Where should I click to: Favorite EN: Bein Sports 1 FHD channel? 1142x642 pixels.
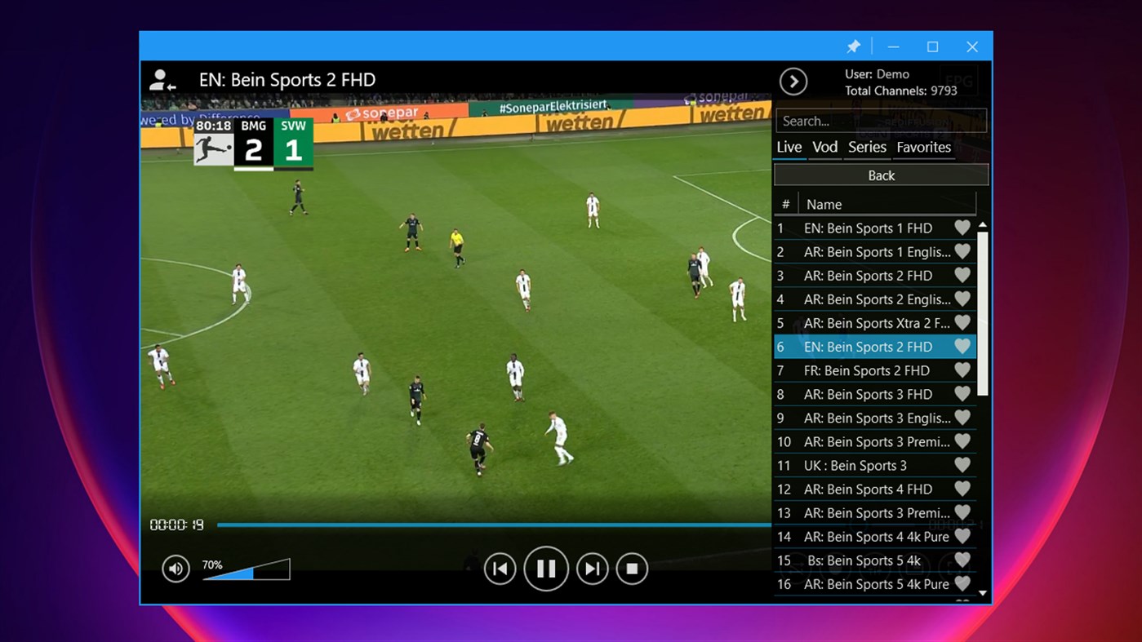click(x=962, y=228)
